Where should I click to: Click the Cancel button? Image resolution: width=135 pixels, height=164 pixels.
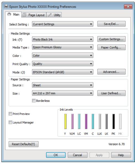[77, 155]
